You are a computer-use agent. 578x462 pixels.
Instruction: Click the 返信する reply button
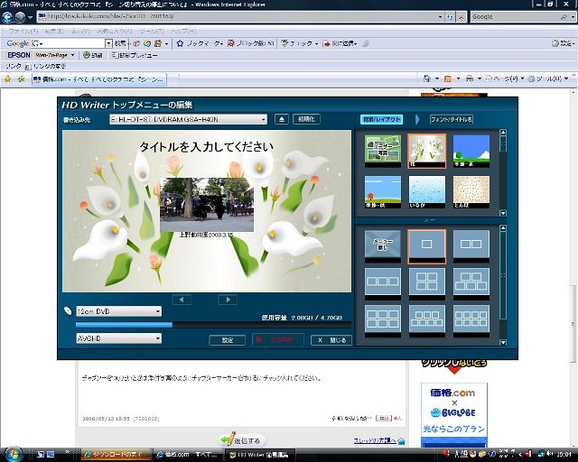pos(242,440)
